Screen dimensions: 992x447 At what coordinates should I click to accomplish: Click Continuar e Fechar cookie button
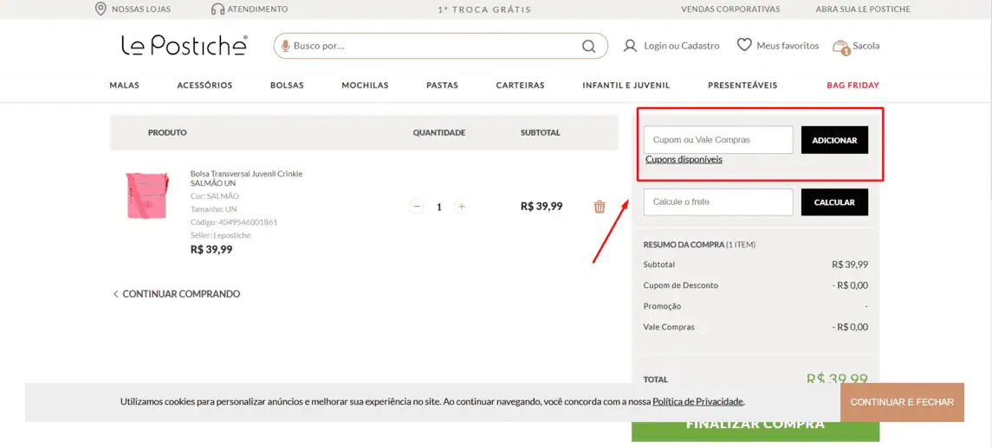pos(902,402)
